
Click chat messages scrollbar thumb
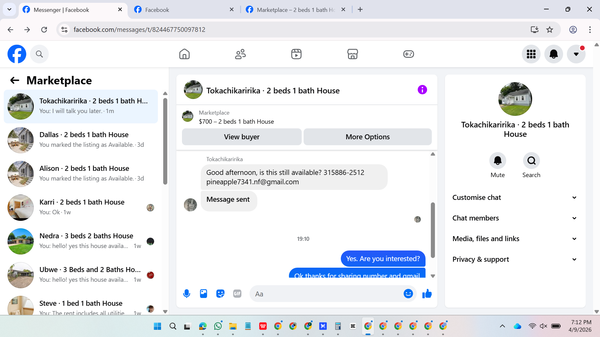433,230
